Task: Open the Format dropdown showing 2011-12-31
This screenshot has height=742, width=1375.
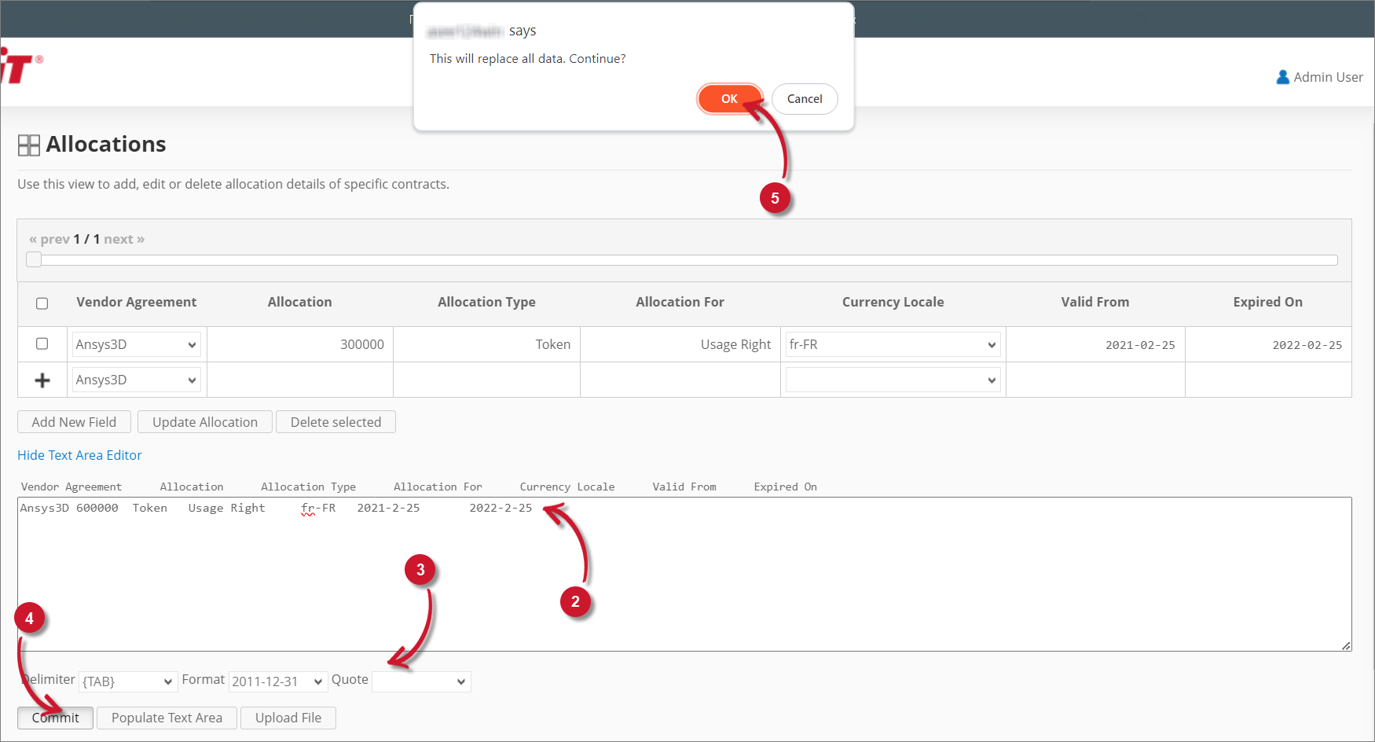Action: tap(277, 681)
